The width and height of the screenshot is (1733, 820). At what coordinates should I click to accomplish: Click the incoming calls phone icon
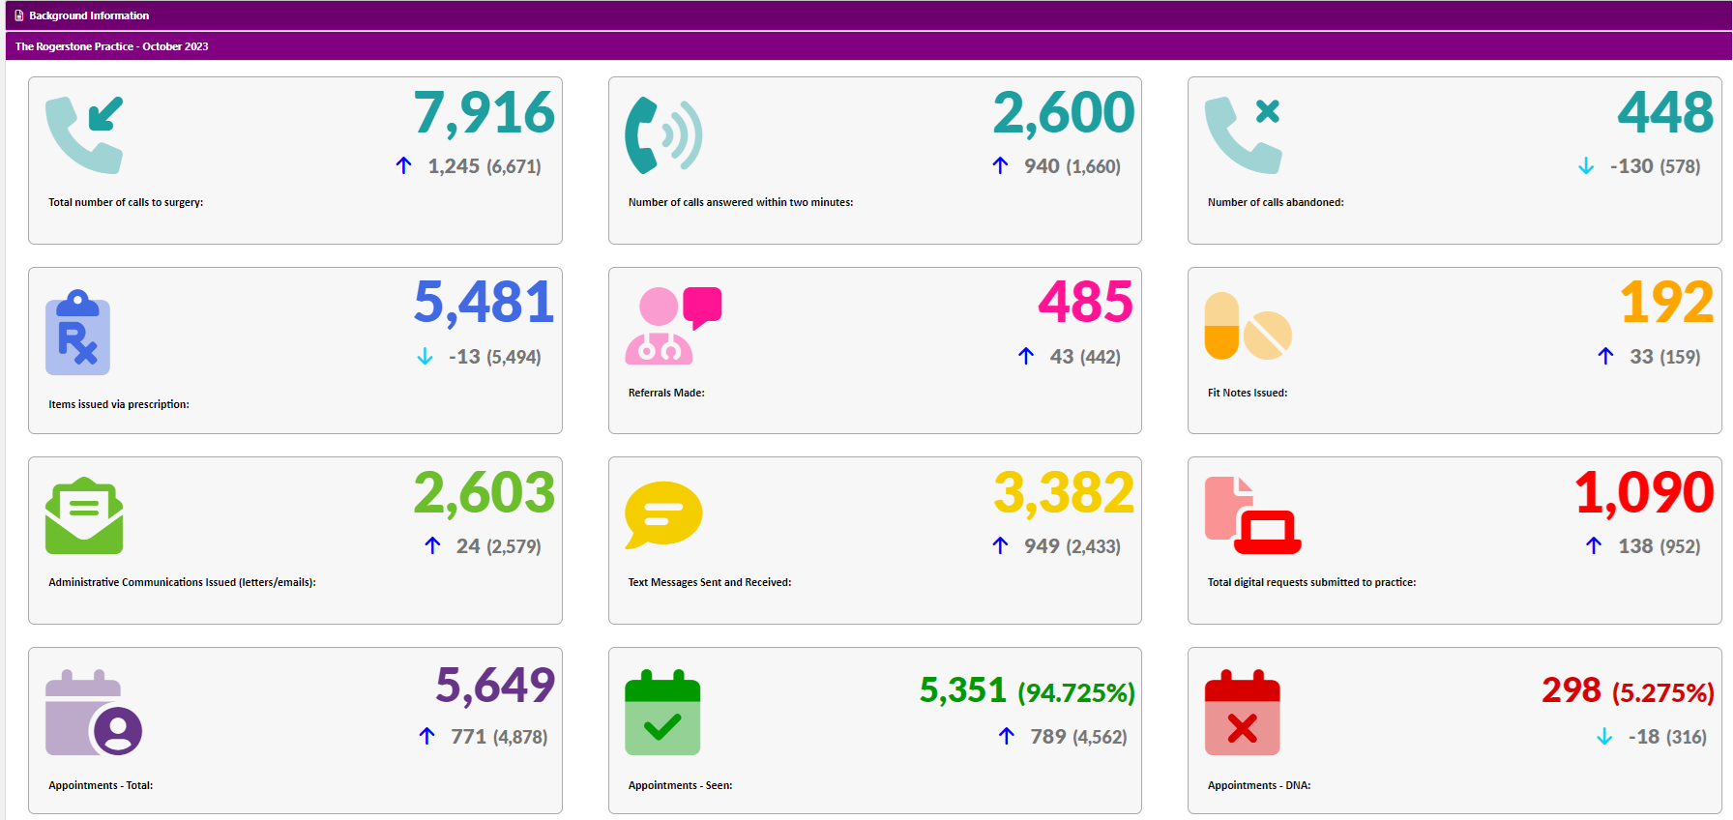[84, 134]
